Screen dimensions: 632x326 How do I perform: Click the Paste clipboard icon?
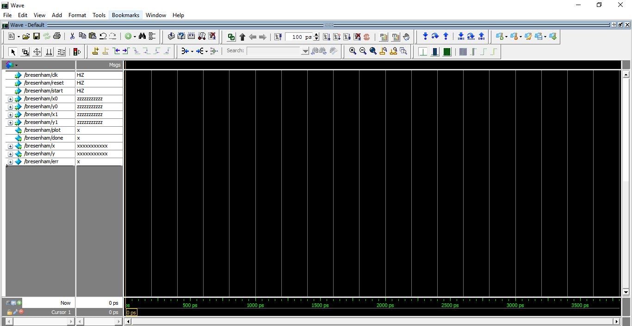[x=93, y=37]
